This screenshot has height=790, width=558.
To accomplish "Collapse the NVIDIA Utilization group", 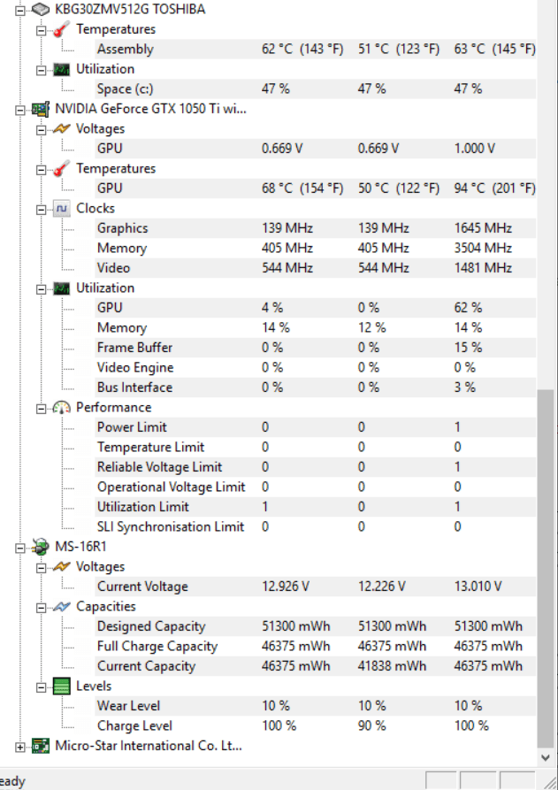I will click(42, 288).
